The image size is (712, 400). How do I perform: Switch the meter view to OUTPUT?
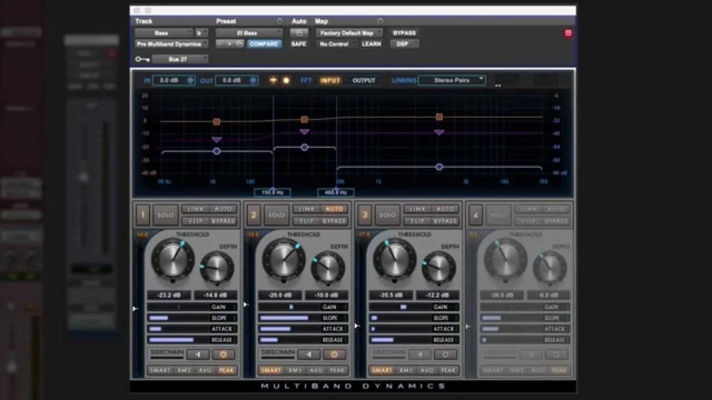364,80
